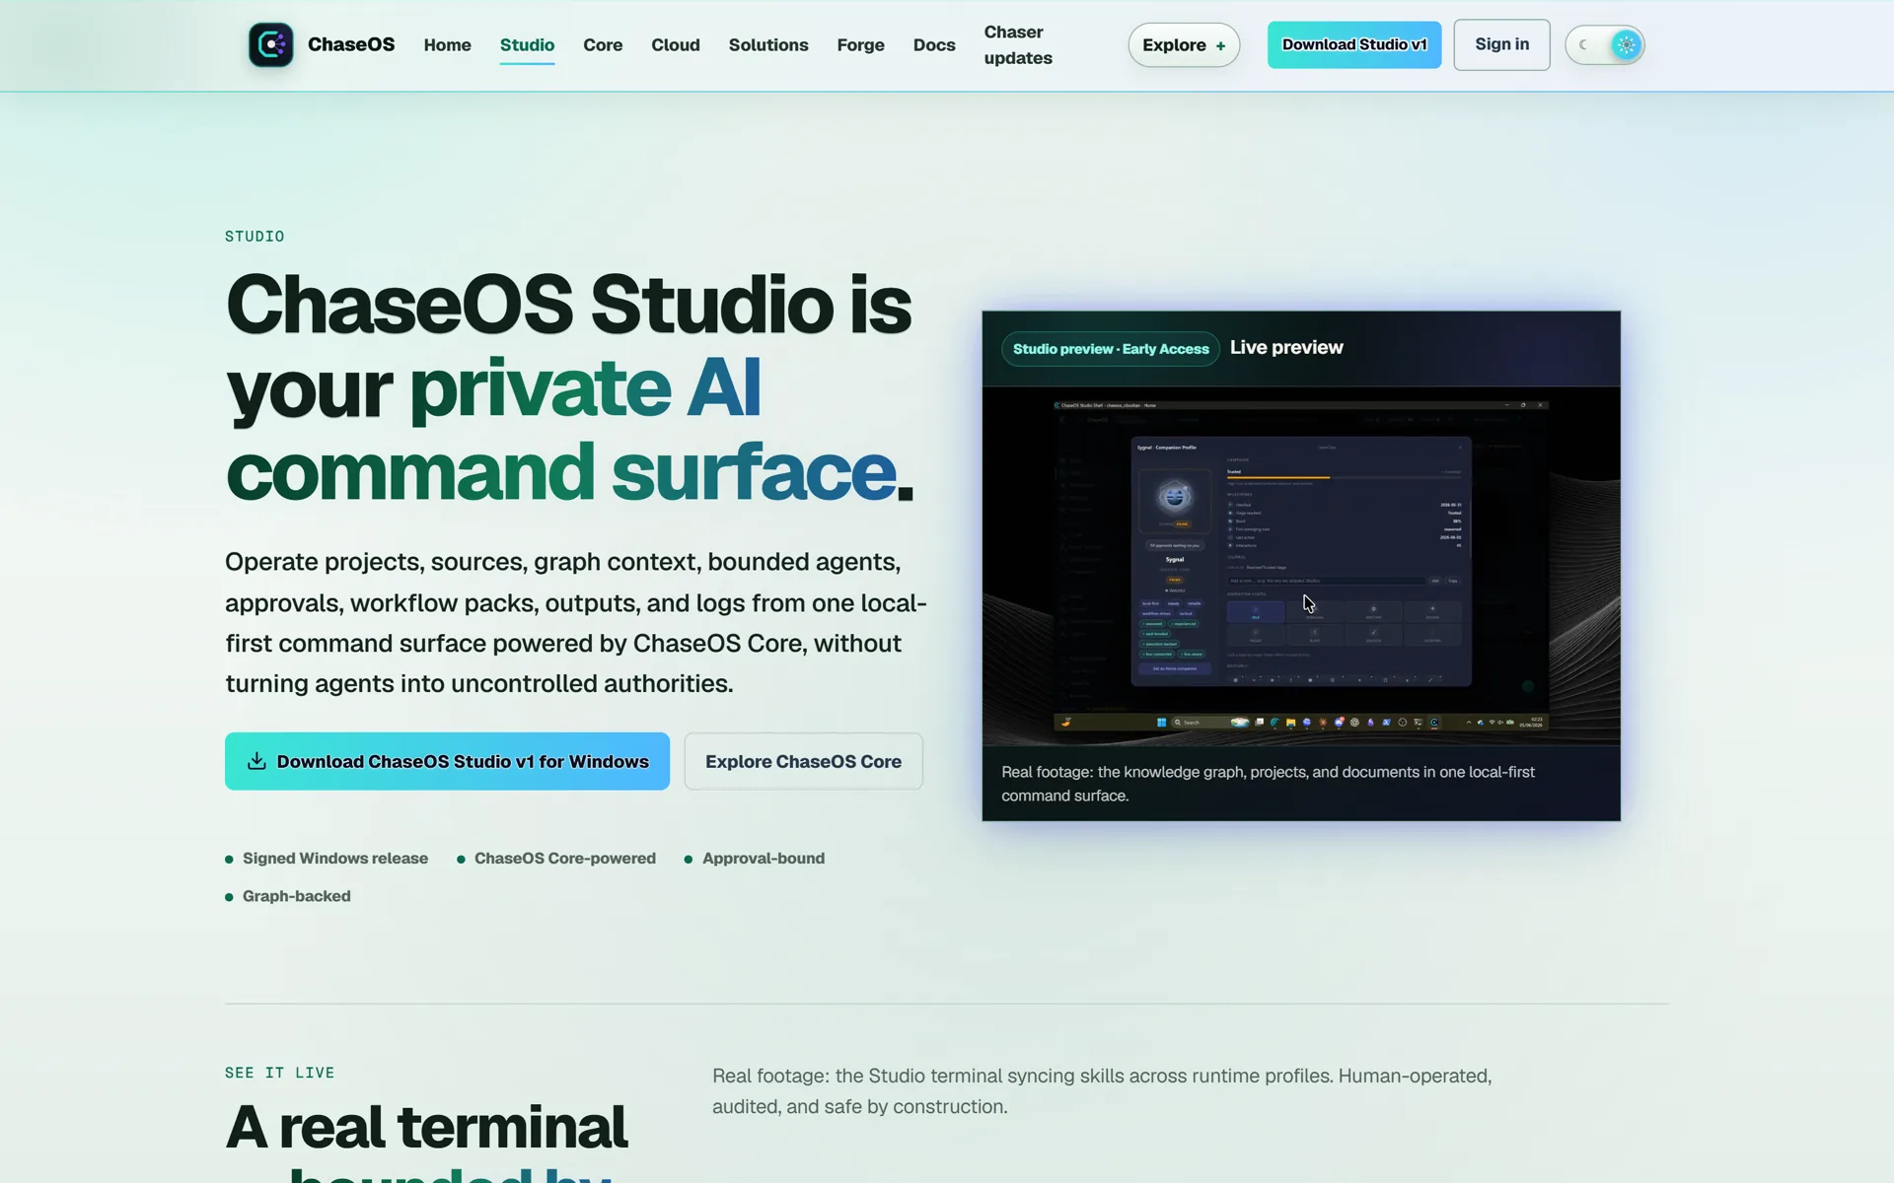Go to Forge in the navigation

[x=861, y=45]
